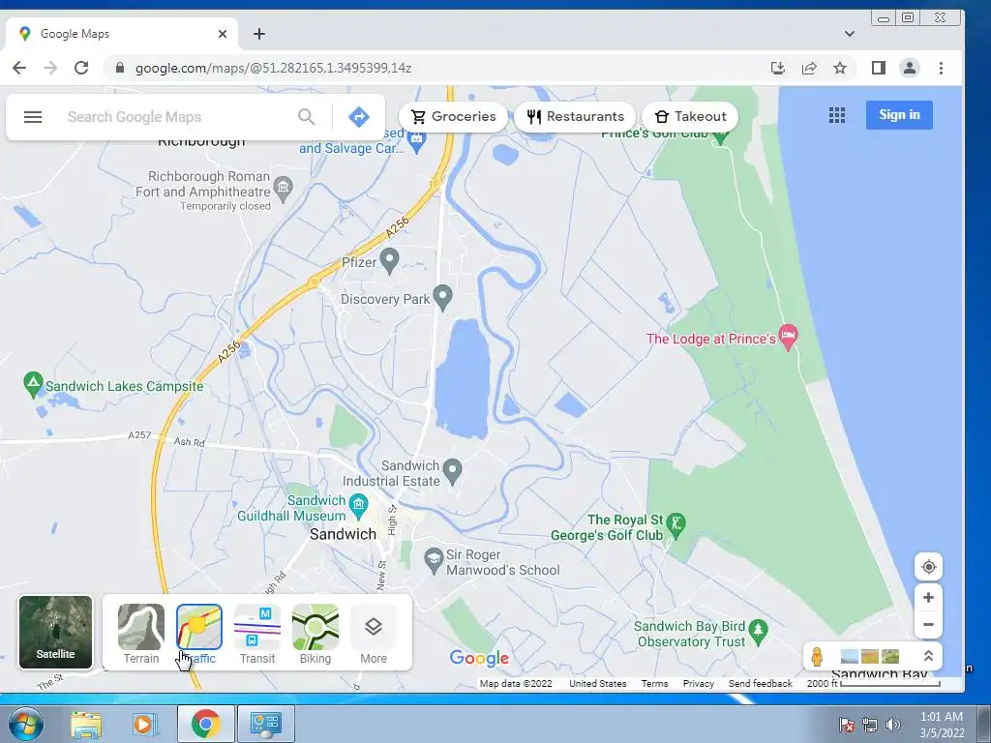
Task: Click Richborough Roman Fort museum icon
Action: coord(284,189)
